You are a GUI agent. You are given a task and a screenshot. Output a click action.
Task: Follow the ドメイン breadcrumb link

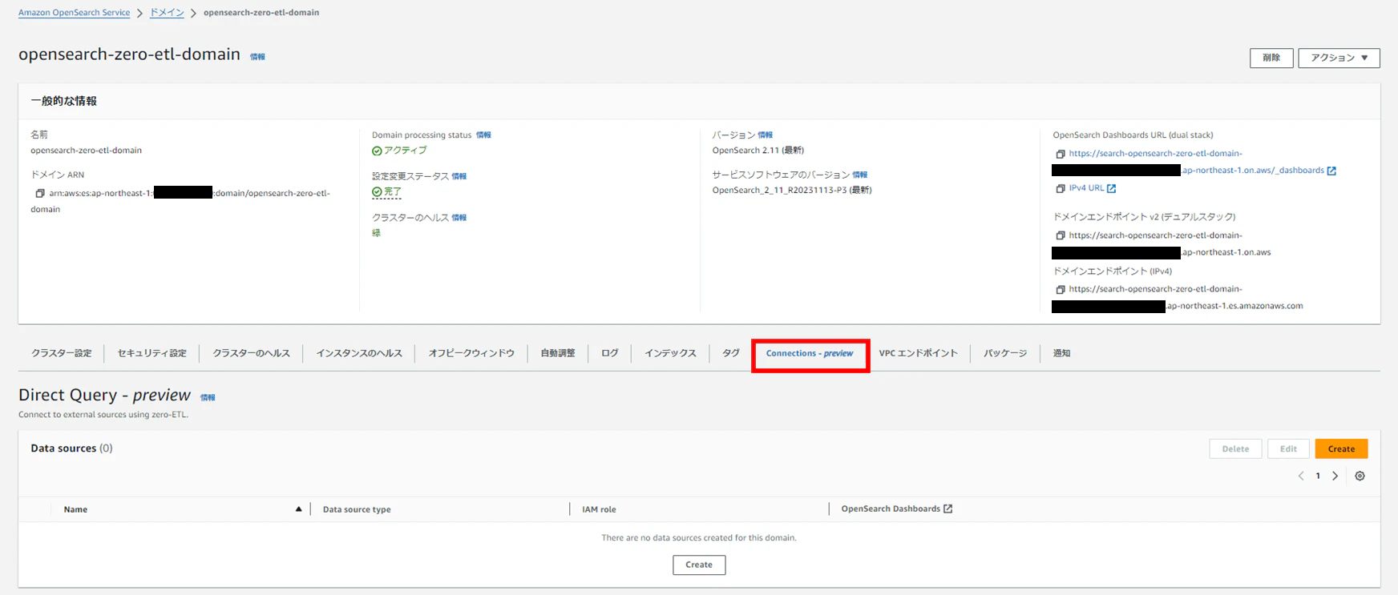point(167,13)
